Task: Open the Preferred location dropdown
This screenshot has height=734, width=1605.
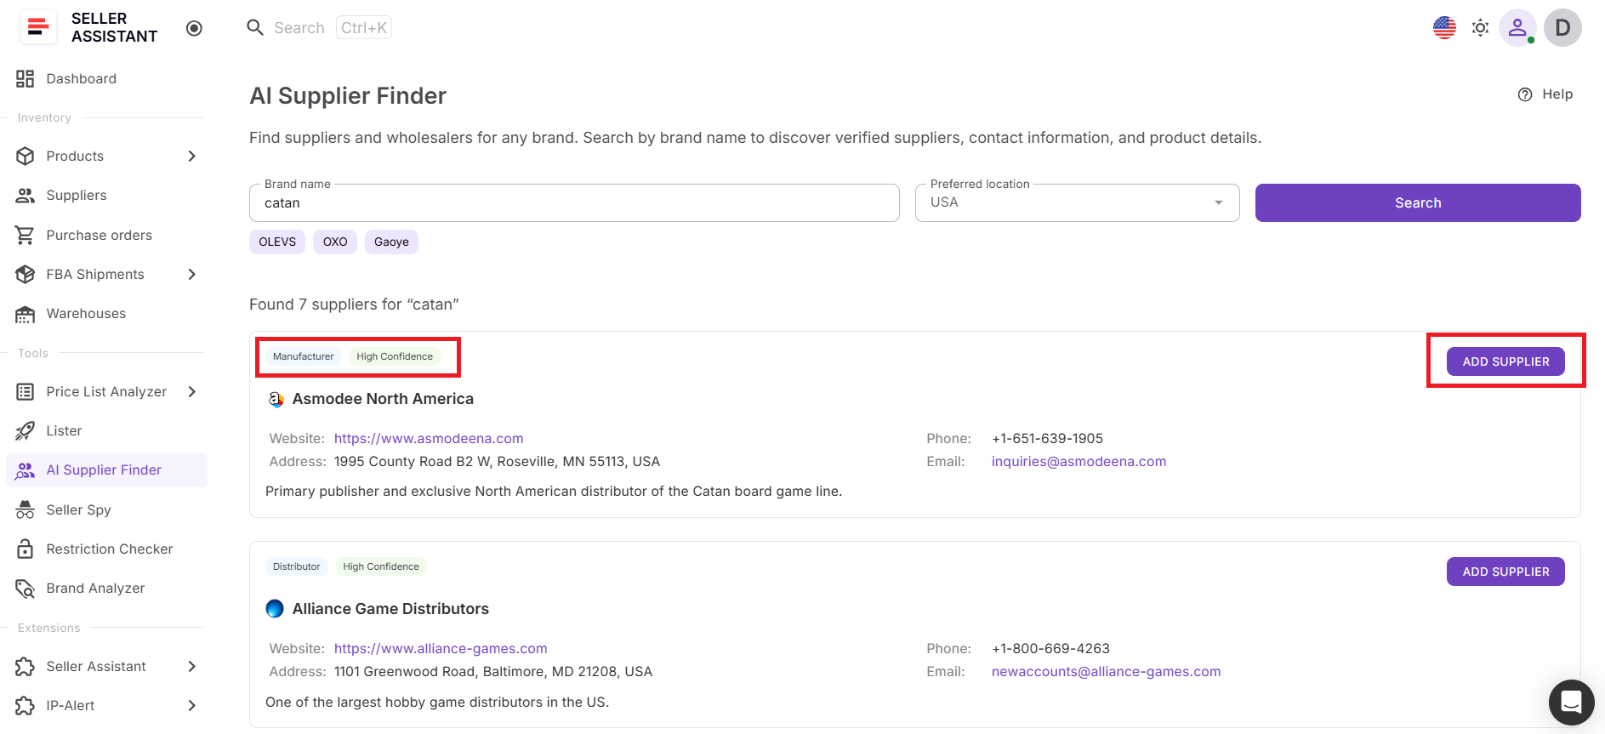Action: click(x=1077, y=203)
